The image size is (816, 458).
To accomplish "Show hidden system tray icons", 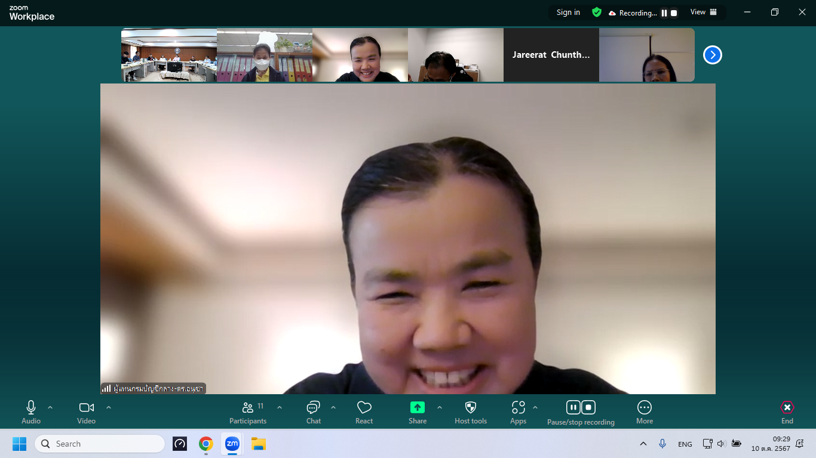I will coord(643,444).
